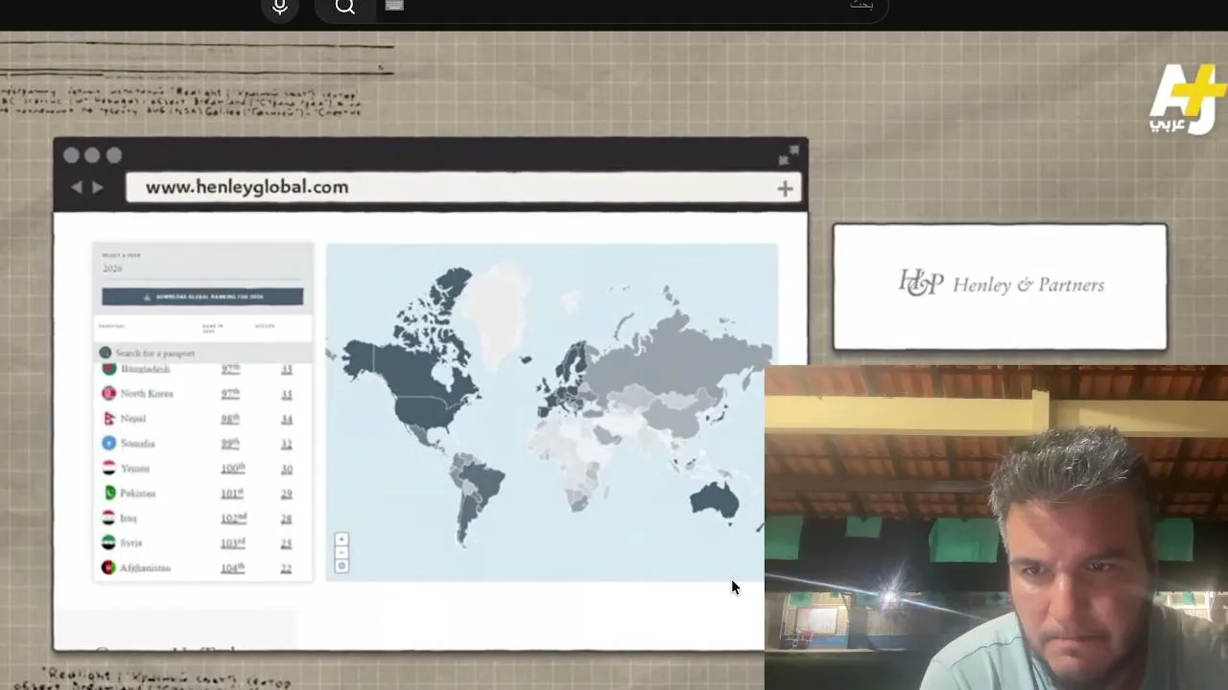This screenshot has width=1228, height=690.
Task: Click the back arrow in the mock browser
Action: point(77,188)
